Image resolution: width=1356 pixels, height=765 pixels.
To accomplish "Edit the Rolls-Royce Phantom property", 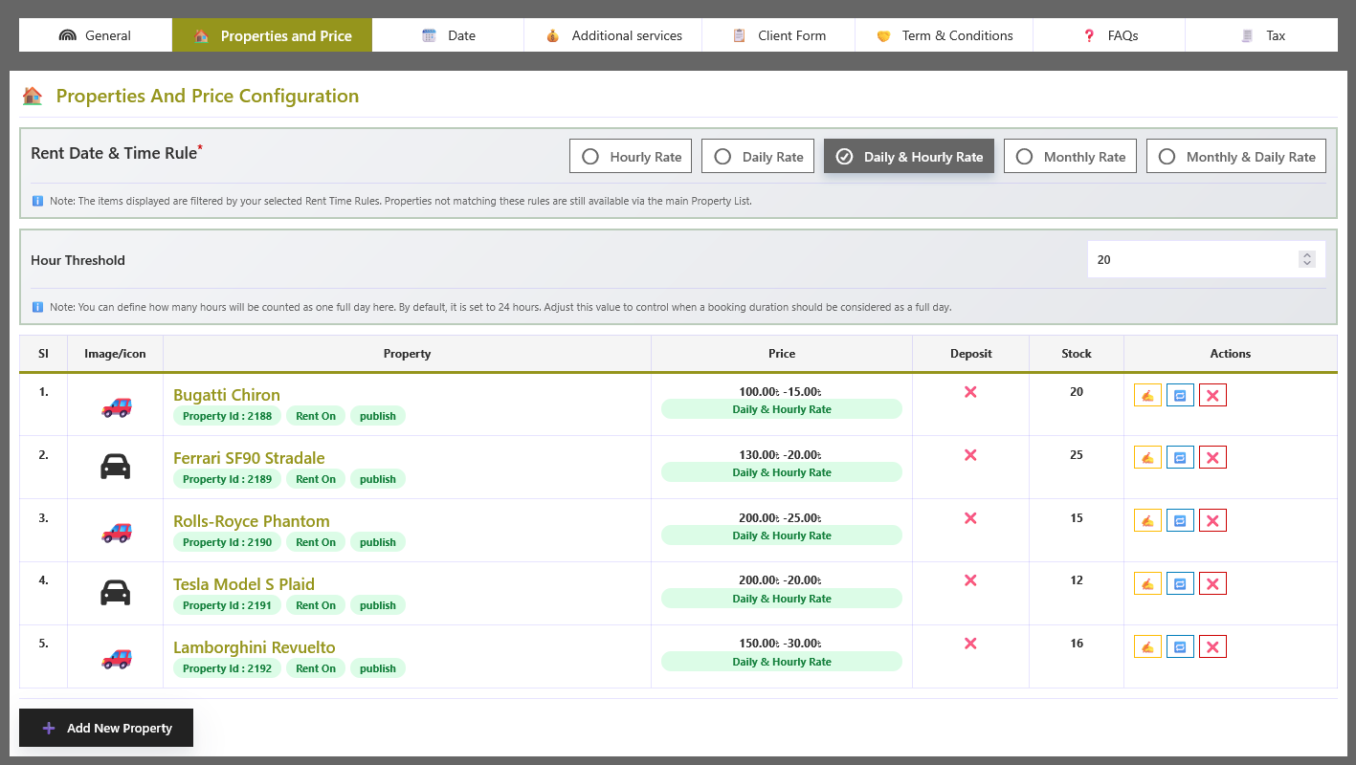I will point(1147,521).
